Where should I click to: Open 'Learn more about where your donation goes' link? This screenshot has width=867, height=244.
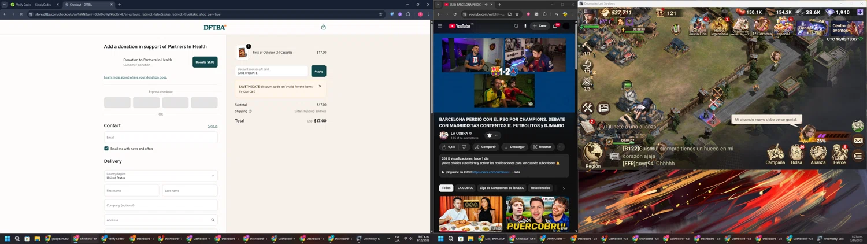(x=135, y=77)
